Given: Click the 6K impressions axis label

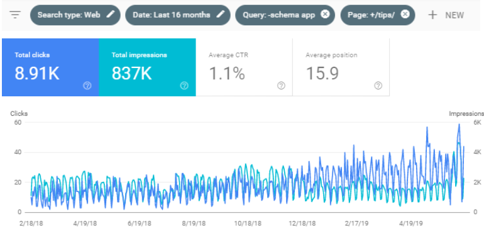Looking at the screenshot, I should click(x=477, y=122).
